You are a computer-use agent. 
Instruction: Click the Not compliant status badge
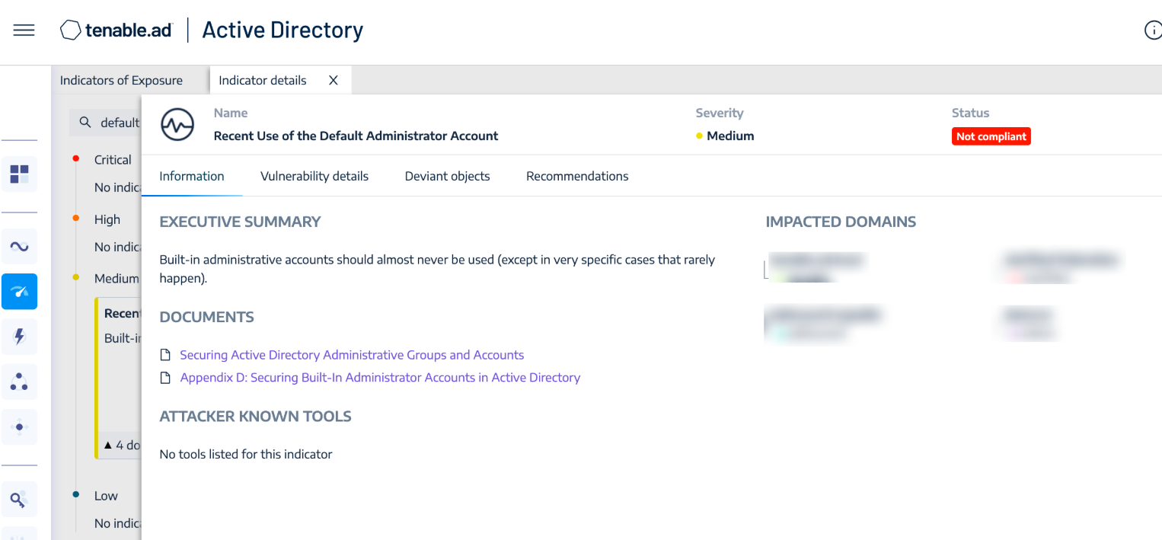pos(991,136)
